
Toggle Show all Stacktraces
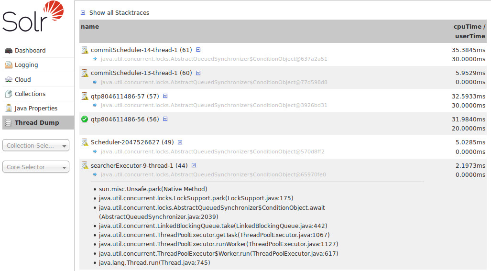click(x=83, y=13)
